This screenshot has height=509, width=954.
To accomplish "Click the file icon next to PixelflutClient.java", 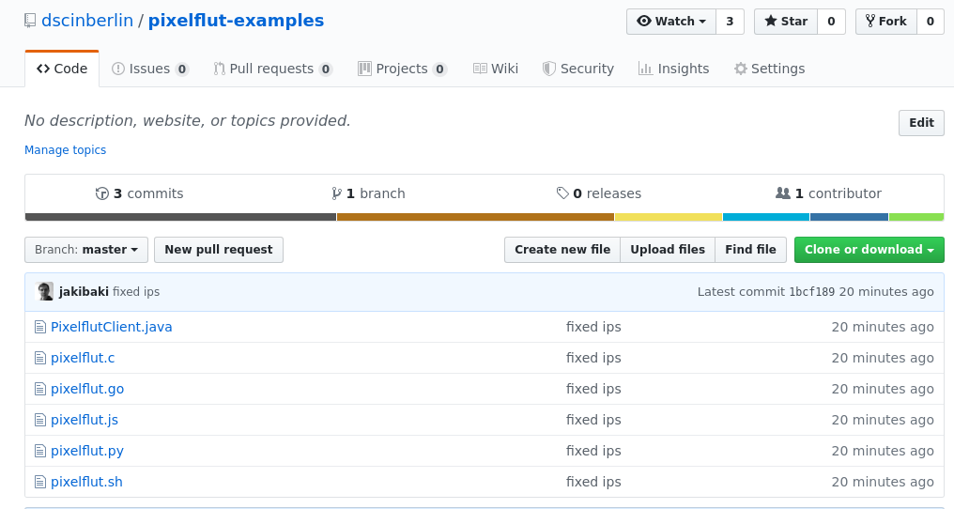I will pyautogui.click(x=40, y=327).
